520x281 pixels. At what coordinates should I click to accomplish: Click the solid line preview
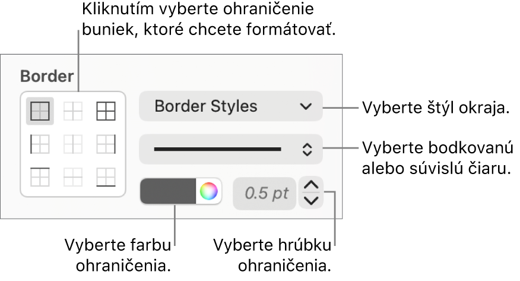click(217, 149)
